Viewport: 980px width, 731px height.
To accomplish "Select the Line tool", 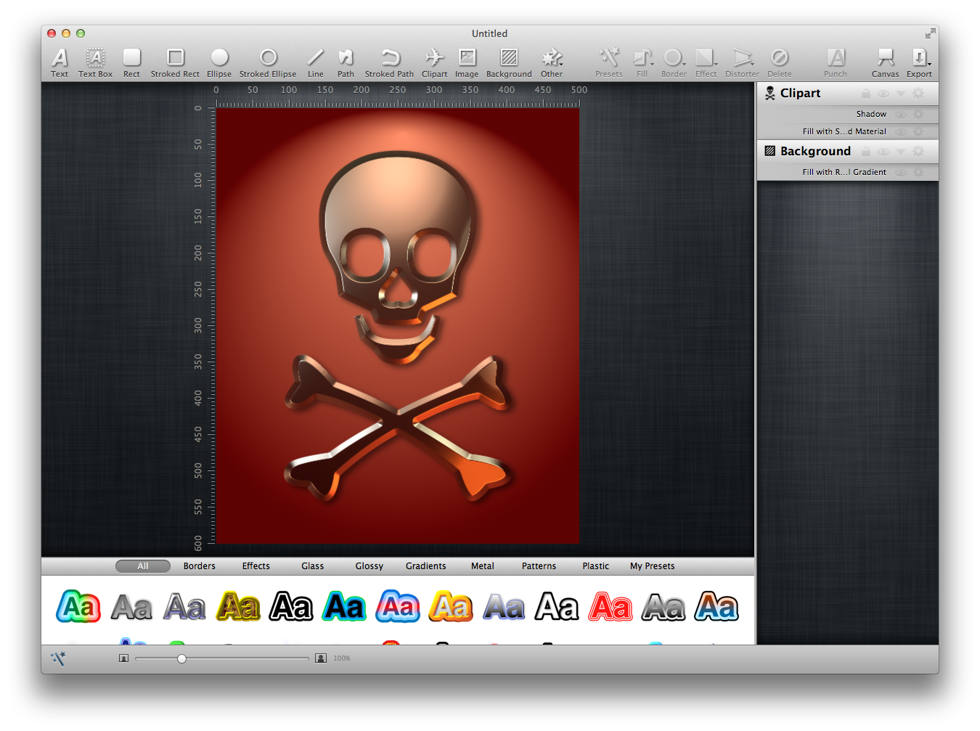I will (x=315, y=62).
